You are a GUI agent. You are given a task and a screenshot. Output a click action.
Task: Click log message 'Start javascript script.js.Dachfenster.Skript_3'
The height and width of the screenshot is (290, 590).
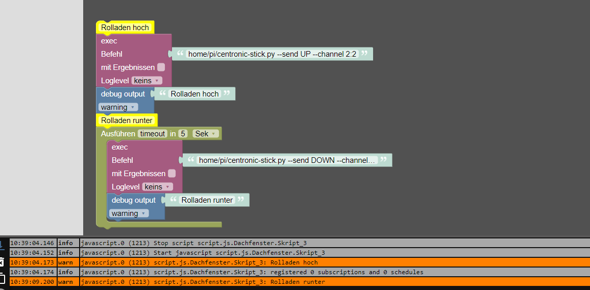(239, 253)
